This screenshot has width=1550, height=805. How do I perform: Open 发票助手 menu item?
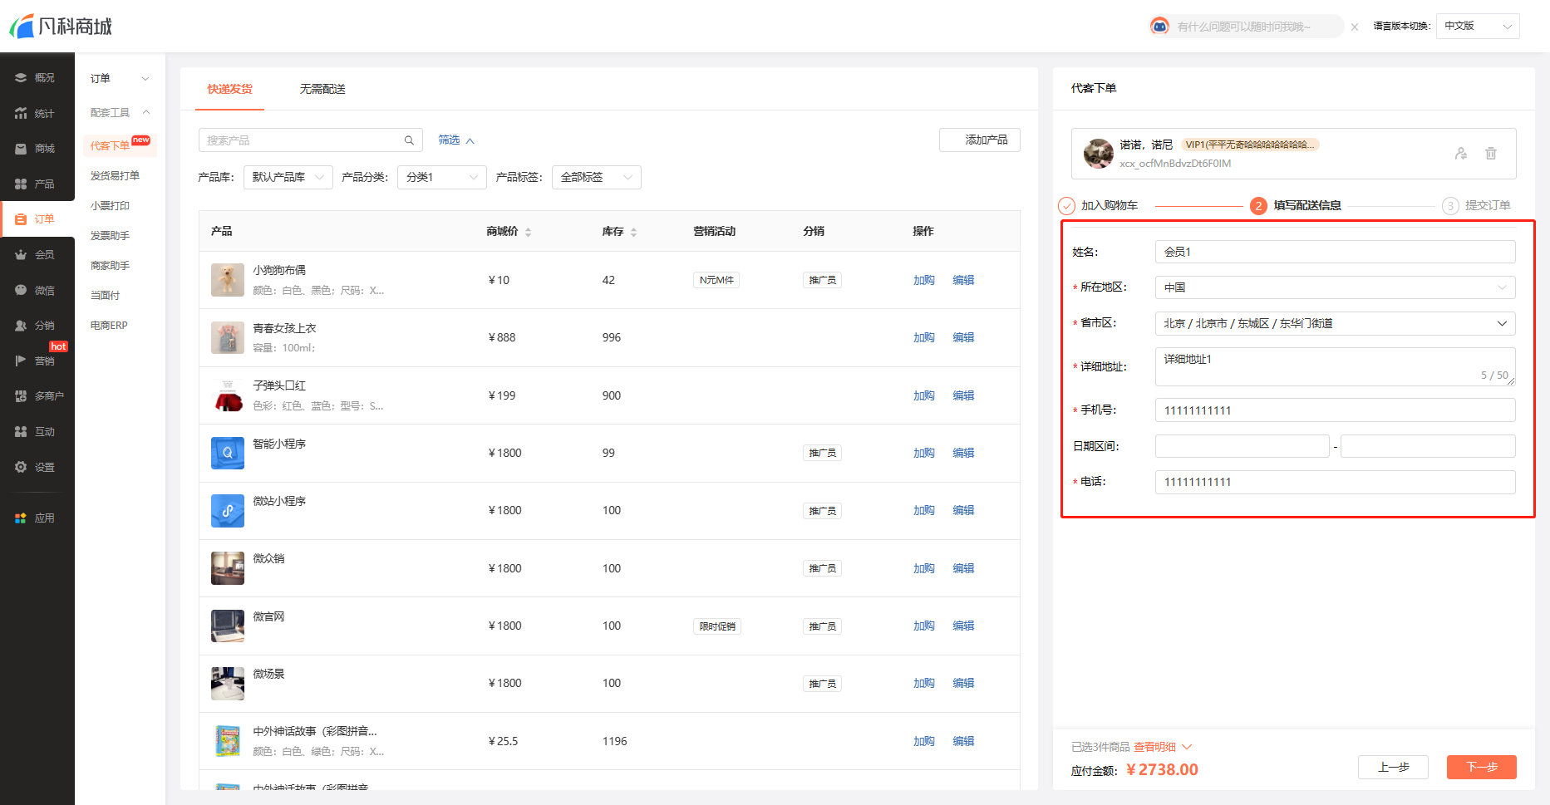tap(110, 236)
